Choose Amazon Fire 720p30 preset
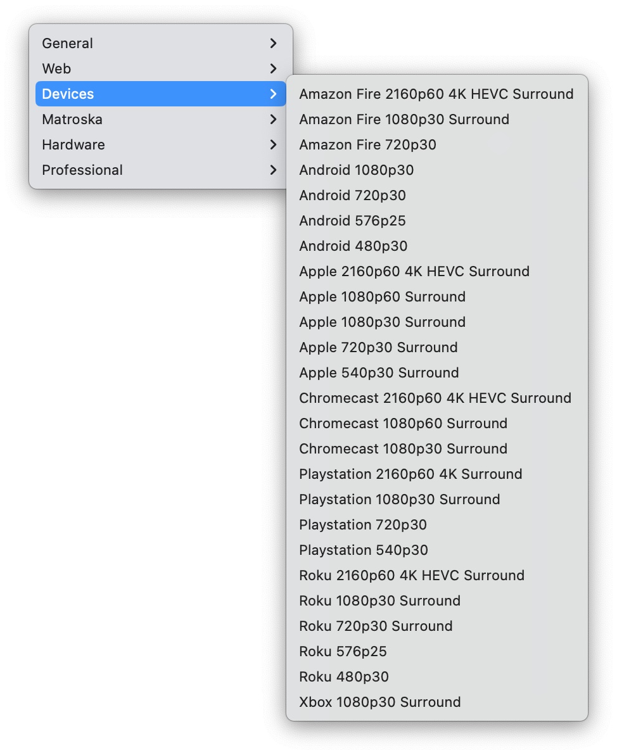 436,144
